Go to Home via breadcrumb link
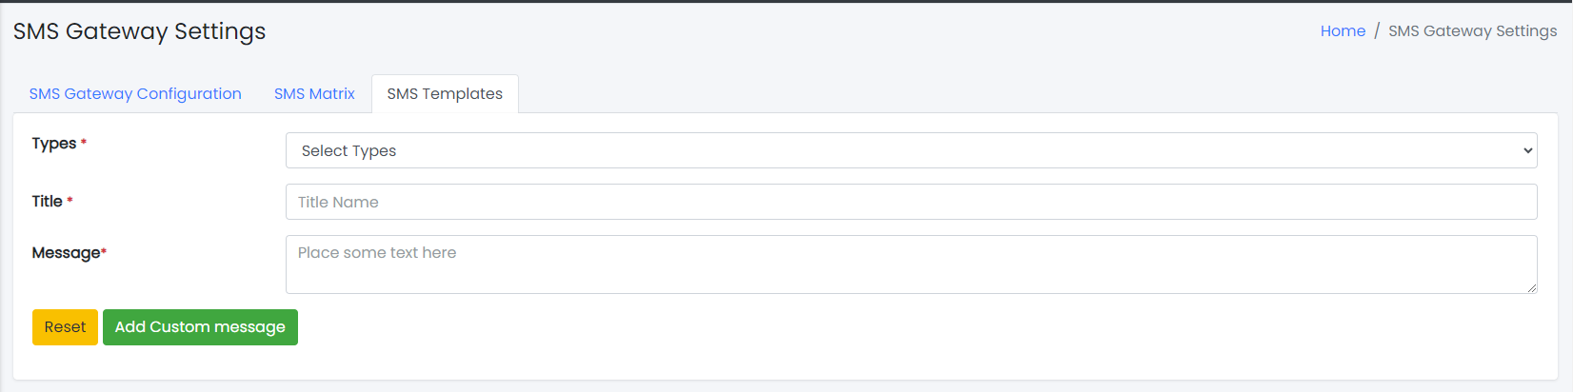The height and width of the screenshot is (392, 1573). pos(1343,30)
